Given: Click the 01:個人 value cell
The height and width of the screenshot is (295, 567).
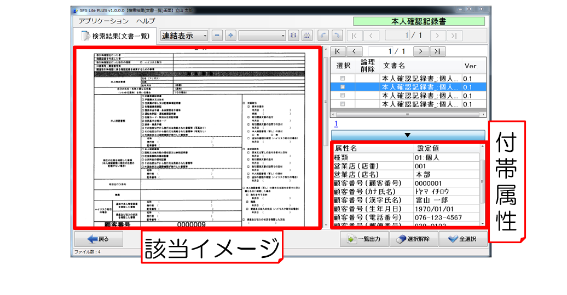Looking at the screenshot, I should pos(447,157).
